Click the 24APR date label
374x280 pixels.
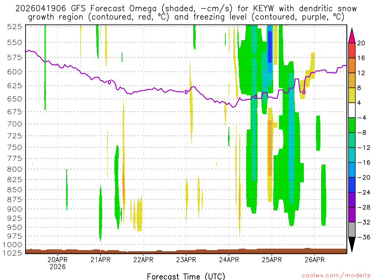229,260
